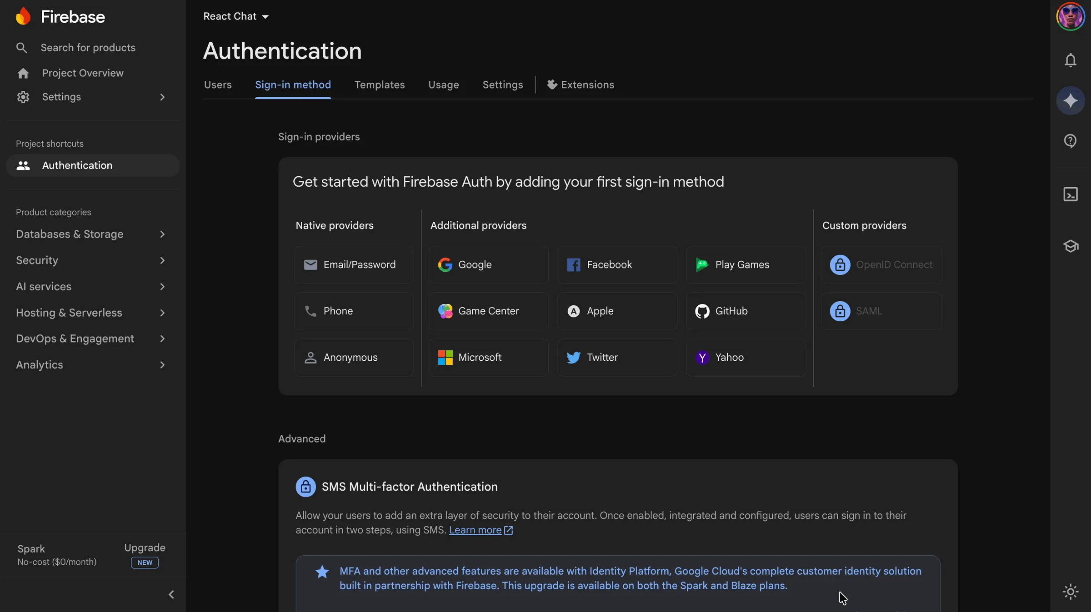Select the Game Center sign-in provider
This screenshot has width=1091, height=612.
(x=489, y=311)
